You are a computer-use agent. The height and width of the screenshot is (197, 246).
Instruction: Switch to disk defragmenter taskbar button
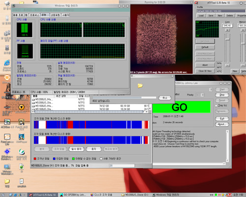104,195
